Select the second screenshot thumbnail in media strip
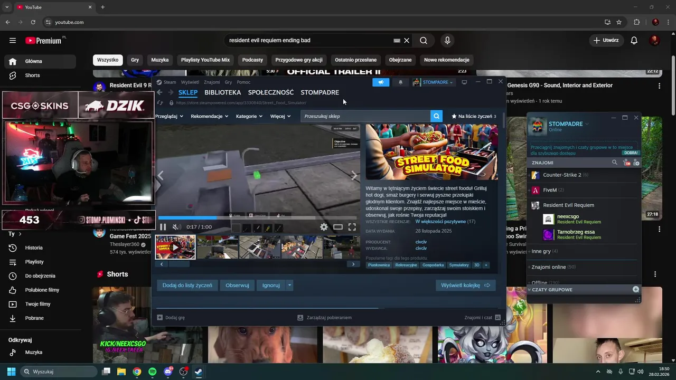Image resolution: width=676 pixels, height=380 pixels. (218, 247)
